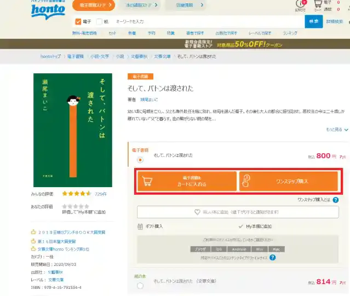Select the Mac device tag
350x296 pixels.
tap(277, 249)
